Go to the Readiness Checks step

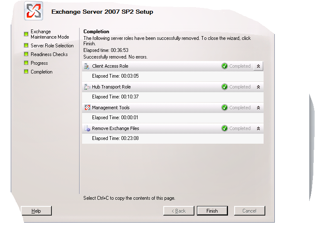pos(49,54)
